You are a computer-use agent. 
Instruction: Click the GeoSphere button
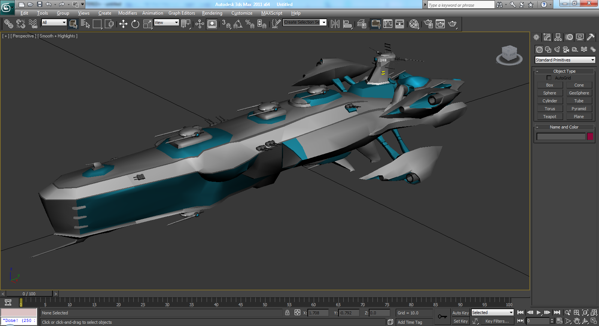pos(579,93)
